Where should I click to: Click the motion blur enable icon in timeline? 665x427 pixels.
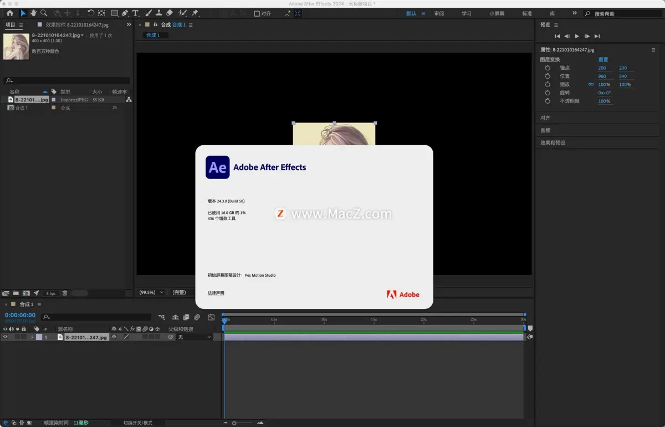(x=197, y=317)
